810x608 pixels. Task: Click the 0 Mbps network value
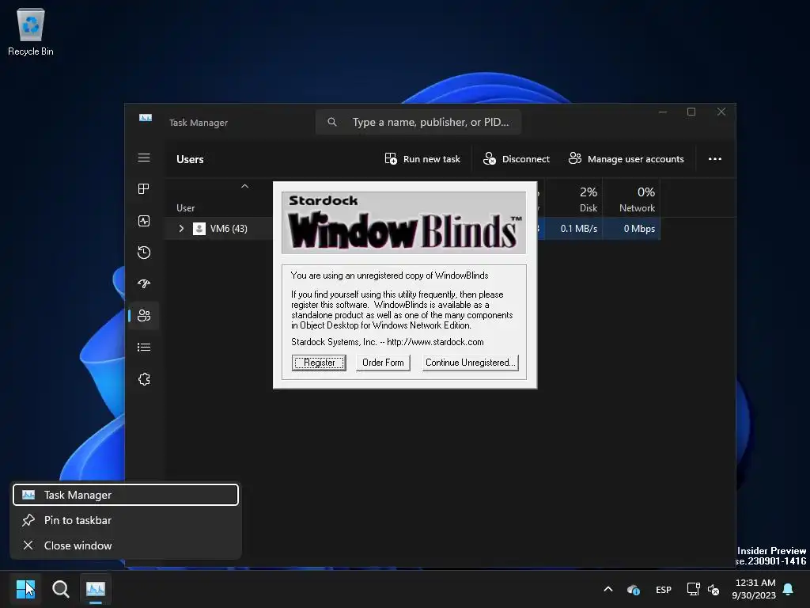tap(639, 229)
